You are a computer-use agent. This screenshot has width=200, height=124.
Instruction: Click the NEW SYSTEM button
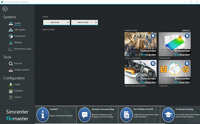point(57,22)
